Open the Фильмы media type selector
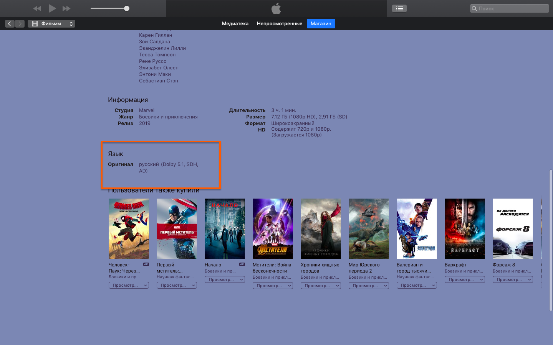553x345 pixels. [x=51, y=23]
